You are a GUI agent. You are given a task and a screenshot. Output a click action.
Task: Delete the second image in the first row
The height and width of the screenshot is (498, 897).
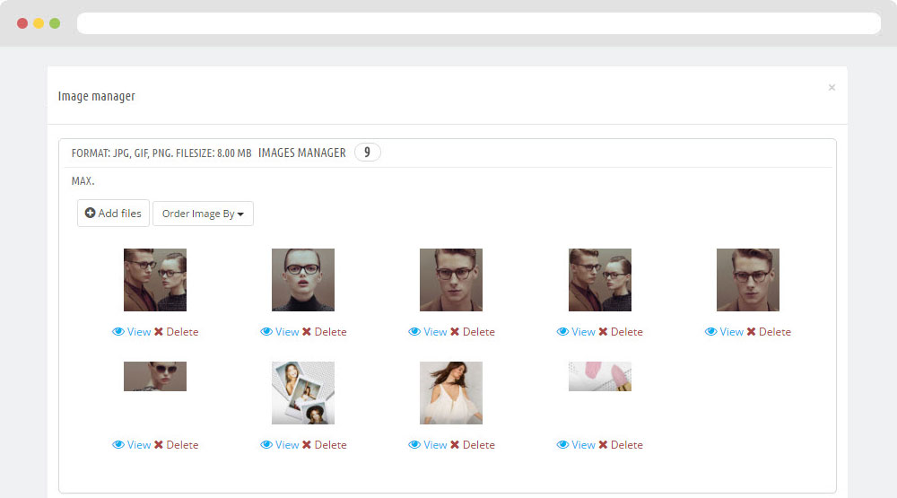(x=325, y=332)
